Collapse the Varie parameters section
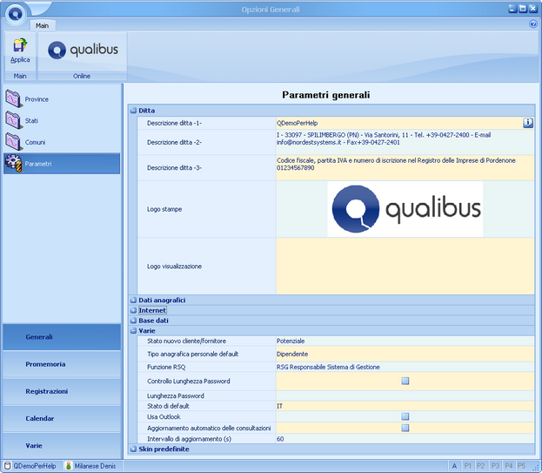 133,331
